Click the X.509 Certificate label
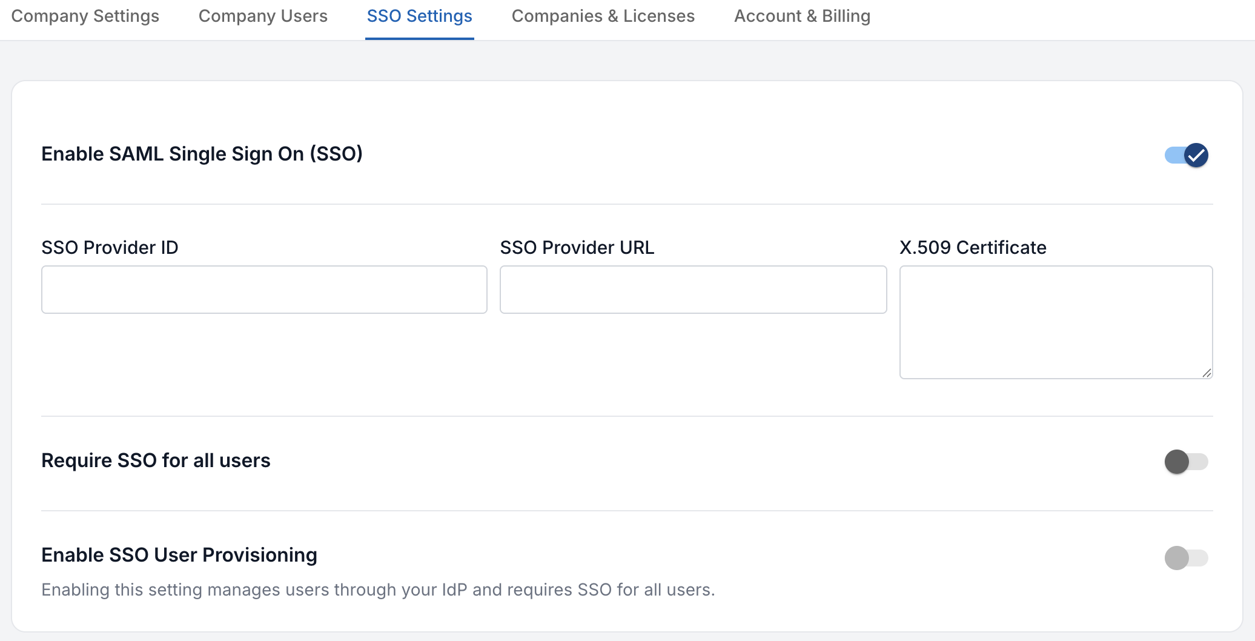1255x641 pixels. pos(972,247)
